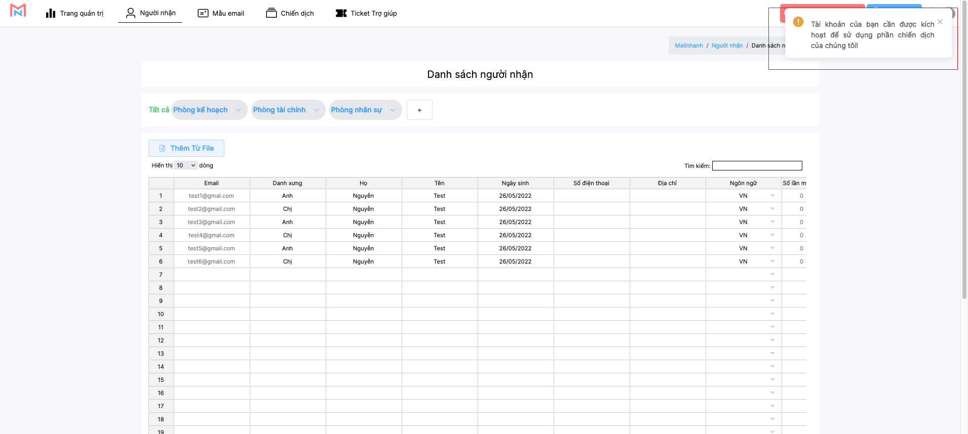Open the Hiển thị rows-per-page dropdown

[186, 165]
